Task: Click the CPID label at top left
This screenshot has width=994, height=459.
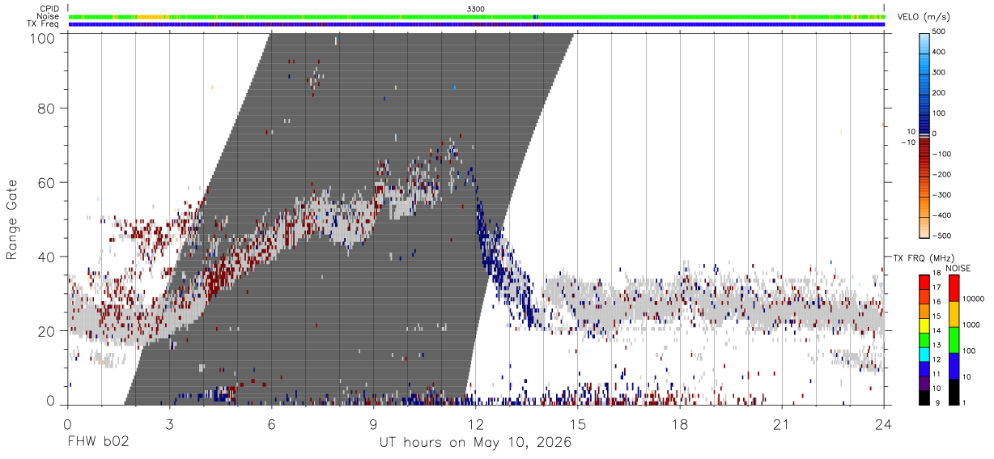Action: click(49, 9)
